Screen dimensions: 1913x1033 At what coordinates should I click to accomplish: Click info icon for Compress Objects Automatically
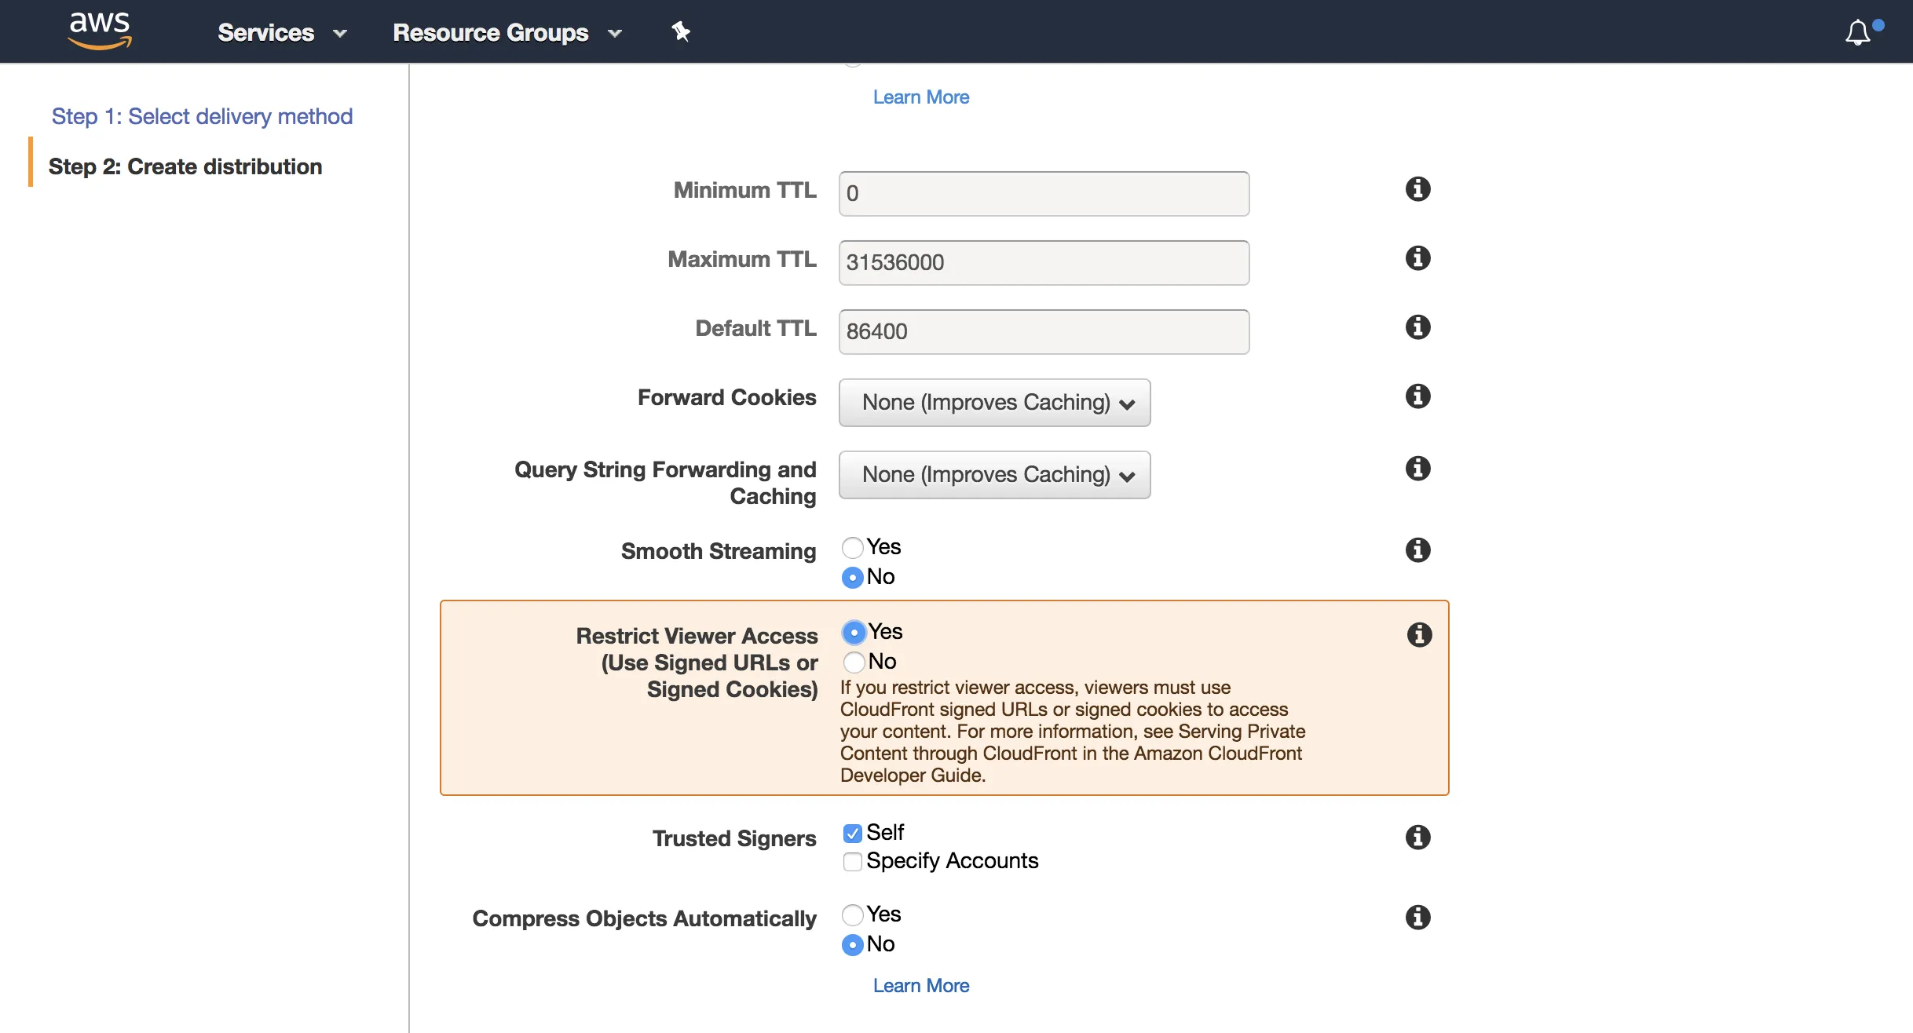(x=1417, y=918)
